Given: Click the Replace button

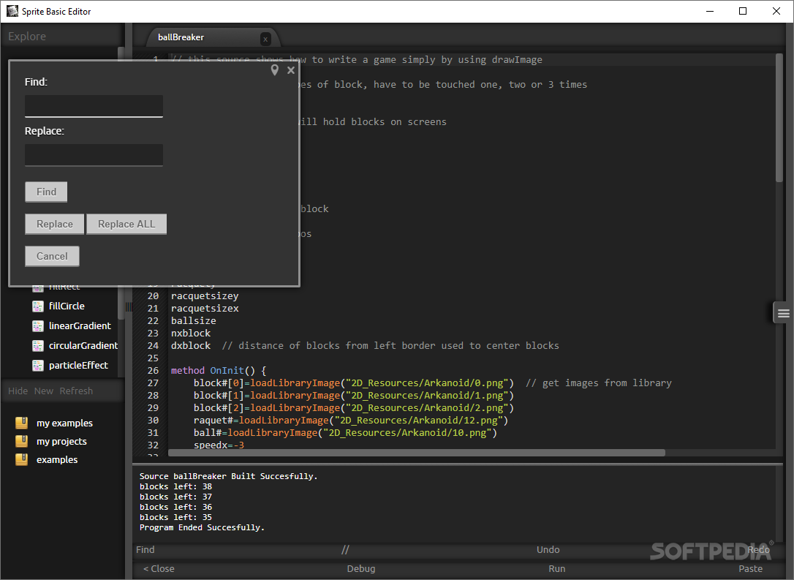Looking at the screenshot, I should coord(55,224).
